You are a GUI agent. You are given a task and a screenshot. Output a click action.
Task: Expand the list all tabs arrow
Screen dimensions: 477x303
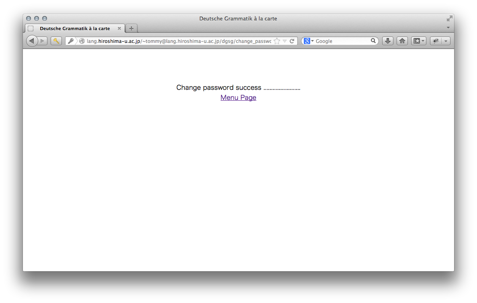point(448,28)
